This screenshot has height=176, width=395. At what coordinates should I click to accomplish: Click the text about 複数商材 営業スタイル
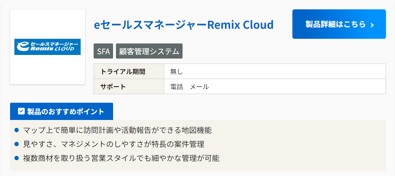[121, 158]
